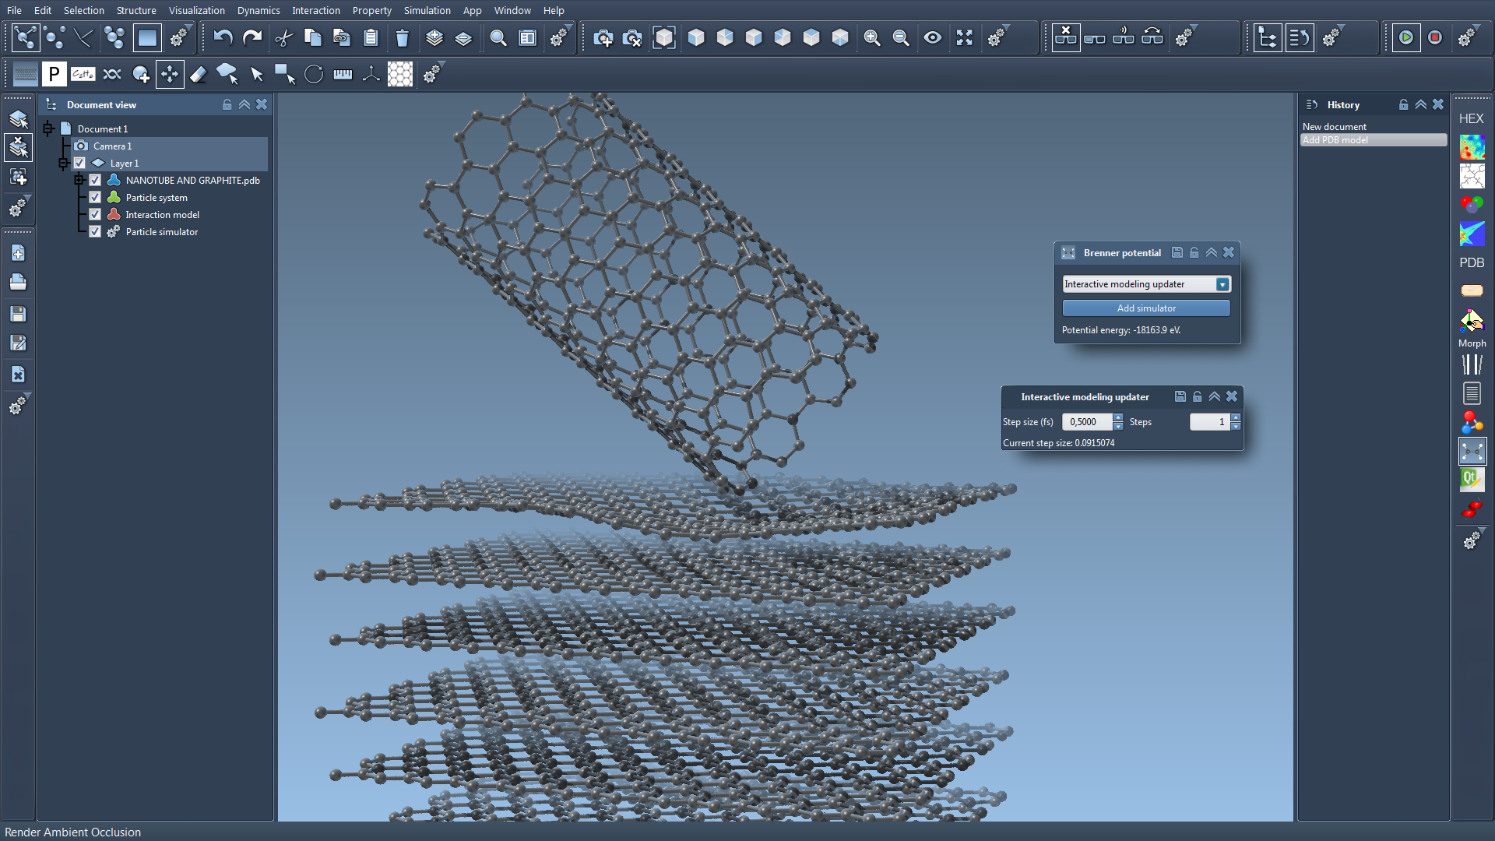Image resolution: width=1495 pixels, height=841 pixels.
Task: Toggle Layer 1 visibility checkbox
Action: pyautogui.click(x=79, y=164)
